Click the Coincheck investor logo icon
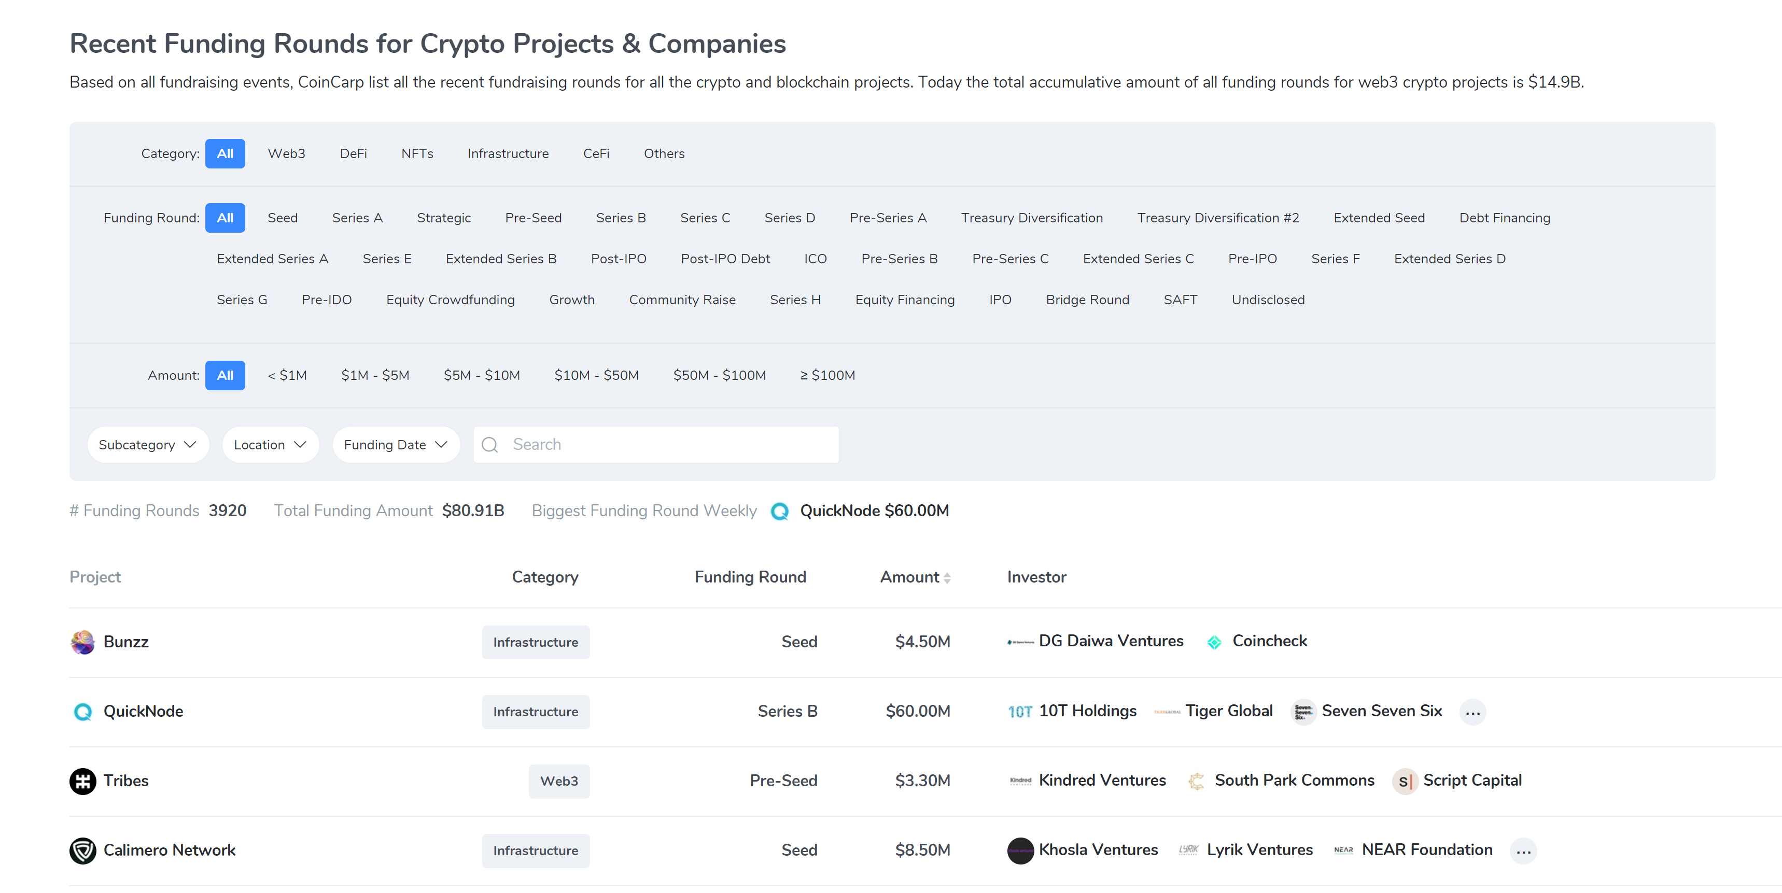The width and height of the screenshot is (1782, 893). (1214, 642)
